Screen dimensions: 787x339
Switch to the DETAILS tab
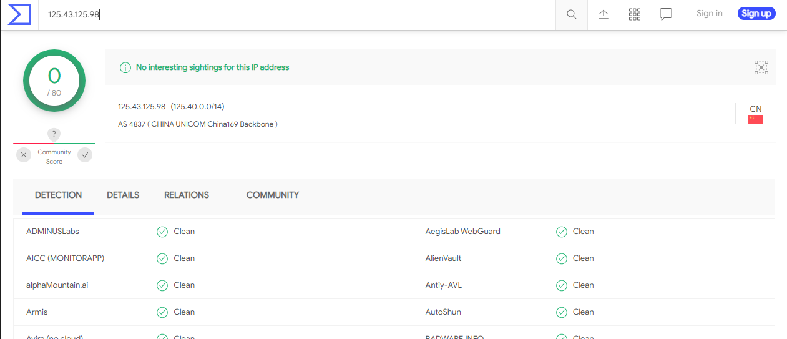point(123,195)
